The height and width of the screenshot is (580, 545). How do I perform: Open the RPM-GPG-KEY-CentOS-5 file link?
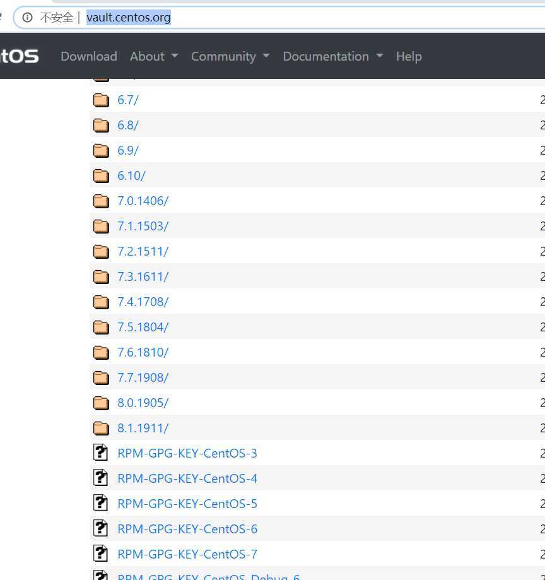(x=187, y=504)
